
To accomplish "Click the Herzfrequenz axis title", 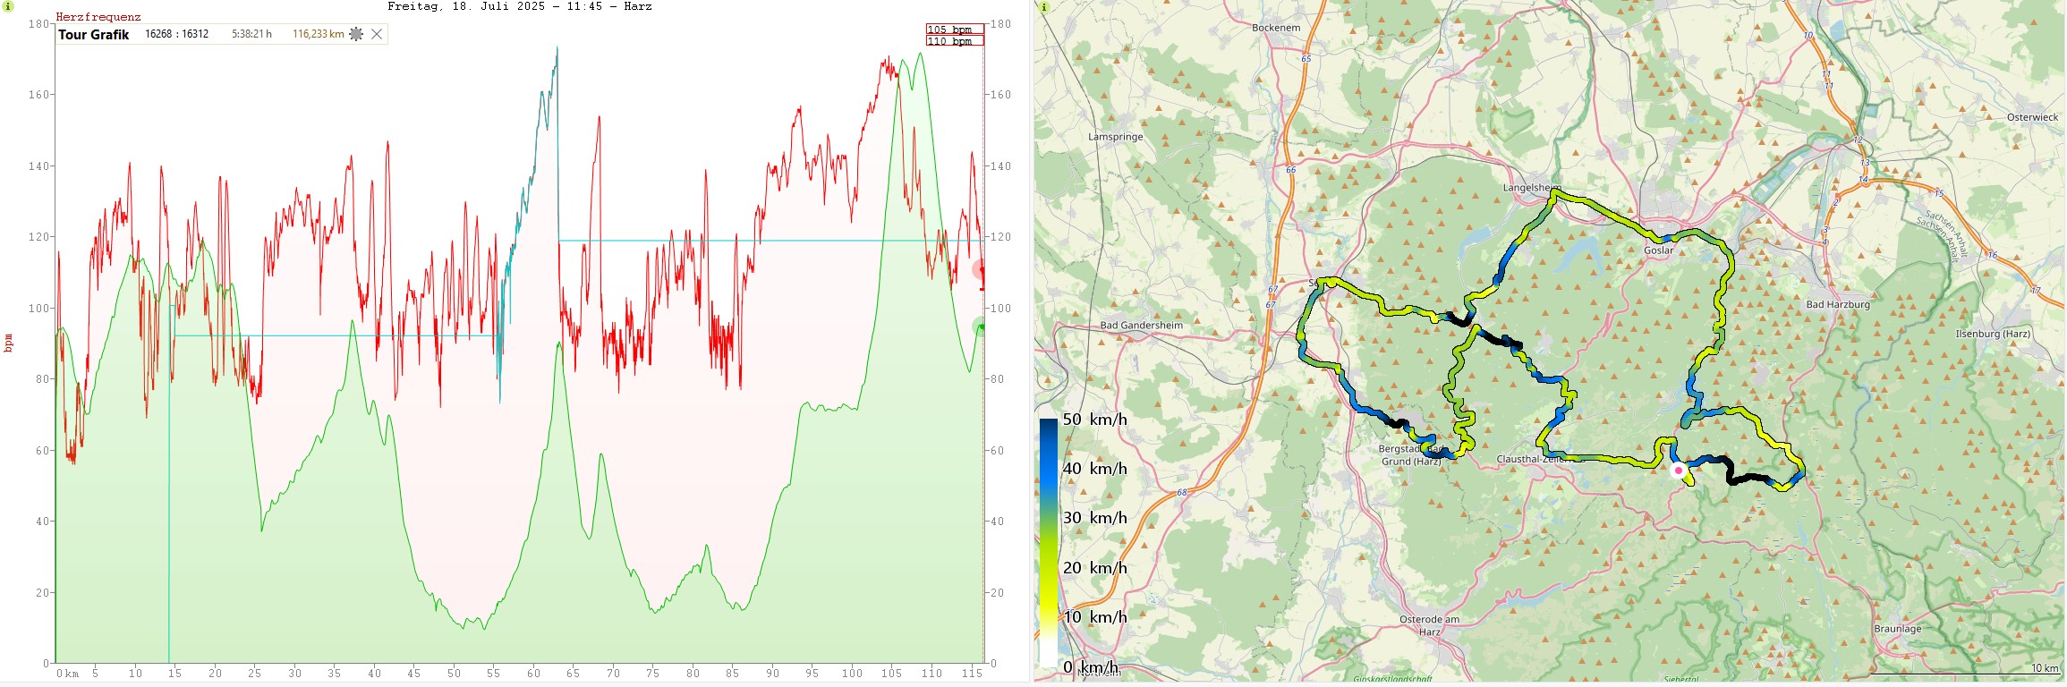I will pos(98,17).
